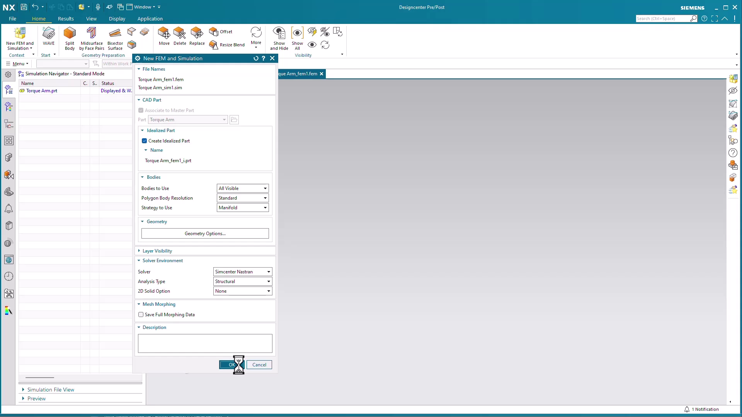Activate the Split Body tool
742x417 pixels.
[70, 37]
